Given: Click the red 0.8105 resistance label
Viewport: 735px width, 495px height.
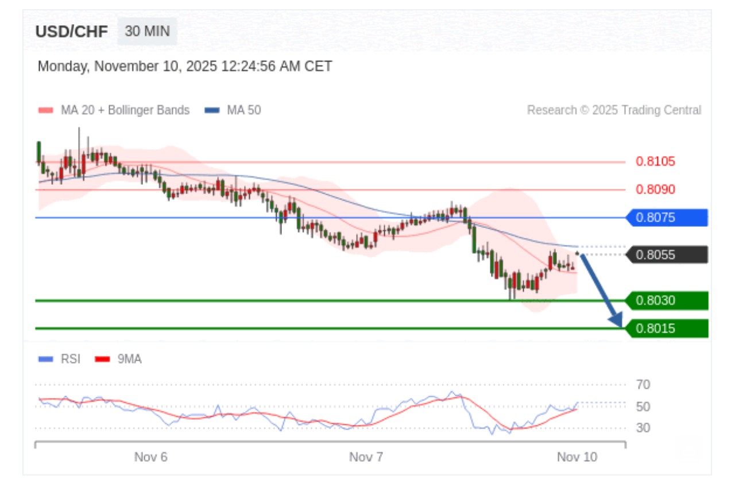Looking at the screenshot, I should coord(655,161).
